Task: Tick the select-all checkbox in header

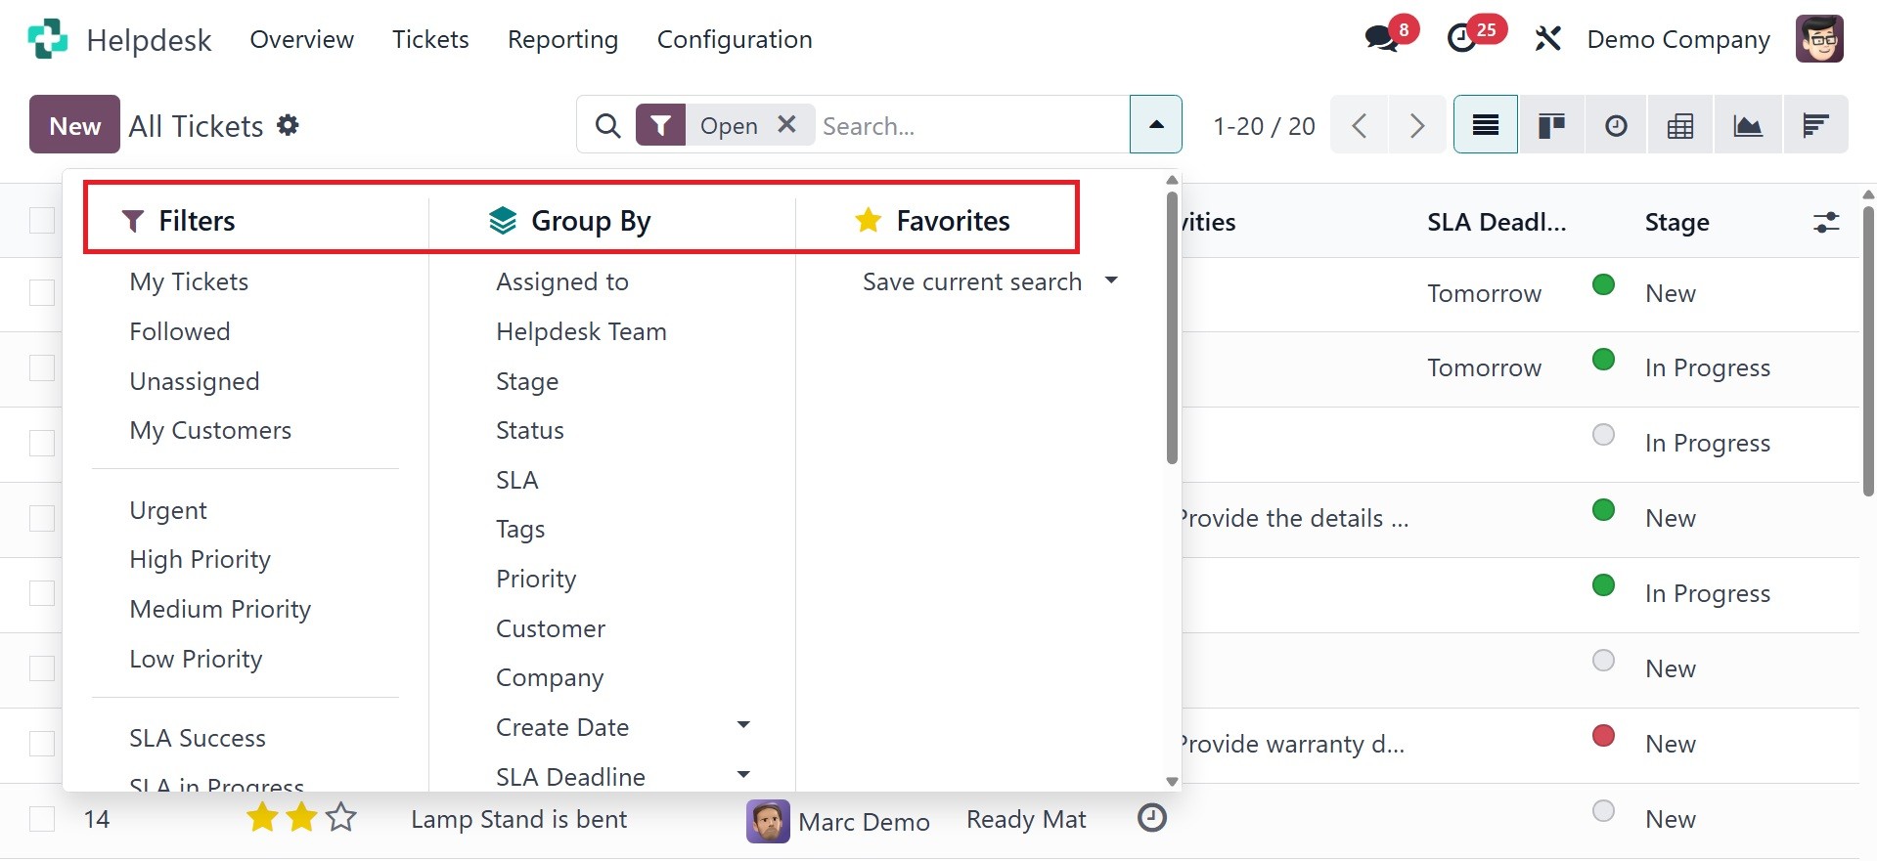Action: coord(42,221)
